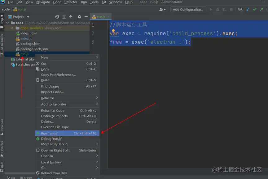Screen dimensions: 268x179
Task: Click Add Configuration button
Action: click(x=188, y=9)
